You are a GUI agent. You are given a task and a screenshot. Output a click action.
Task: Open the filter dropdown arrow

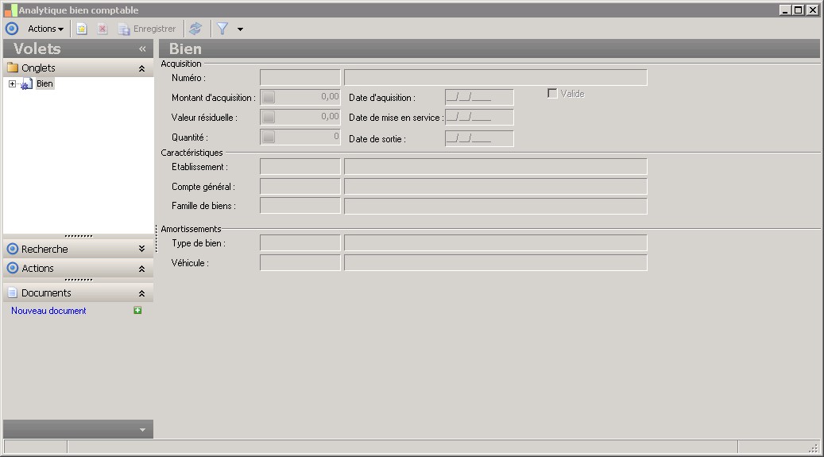(x=240, y=29)
